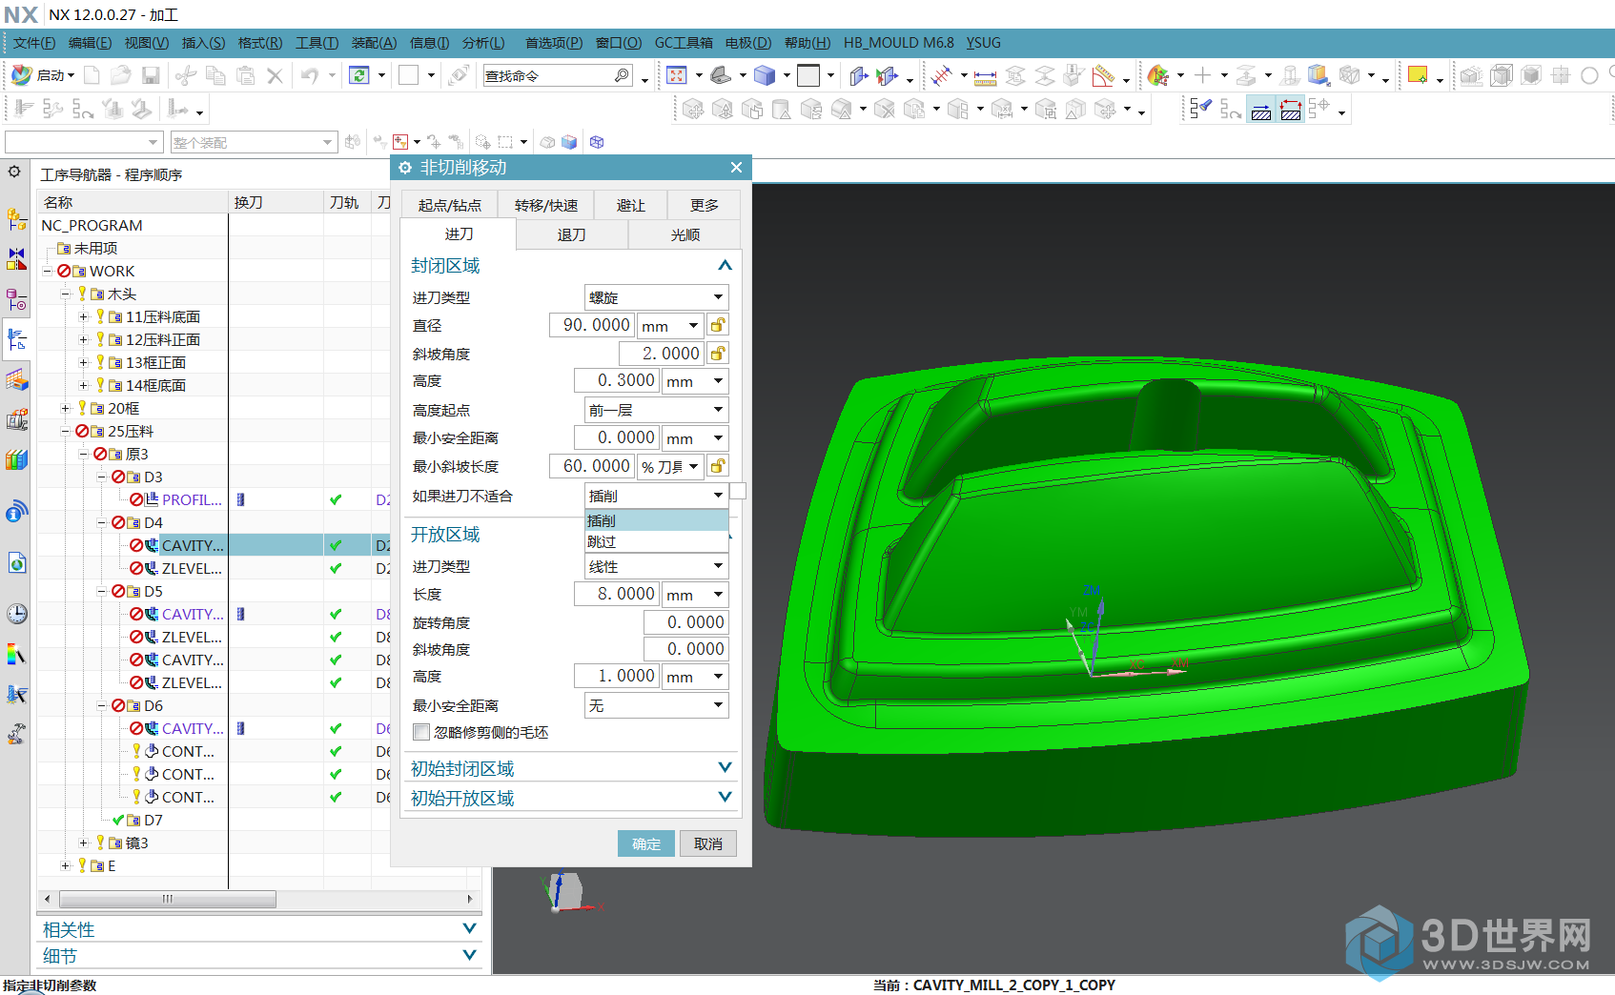Screen dimensions: 1615x995
Task: Expand the 初始开放区域 section
Action: [x=725, y=798]
